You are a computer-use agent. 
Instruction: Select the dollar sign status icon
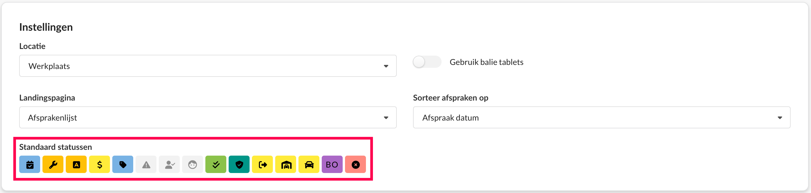point(99,164)
